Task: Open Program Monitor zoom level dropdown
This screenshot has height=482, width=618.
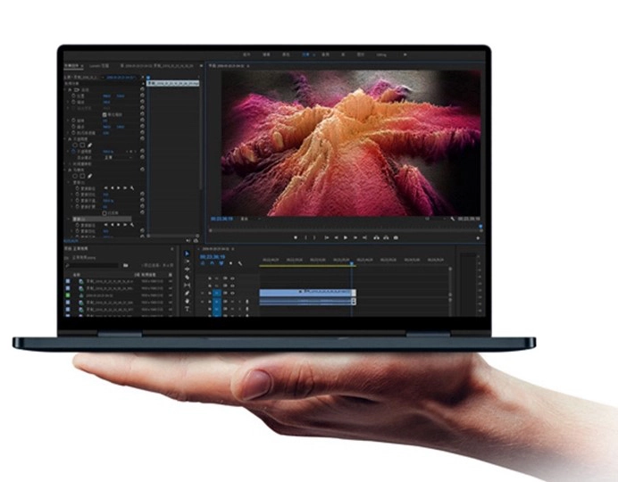Action: pos(250,219)
